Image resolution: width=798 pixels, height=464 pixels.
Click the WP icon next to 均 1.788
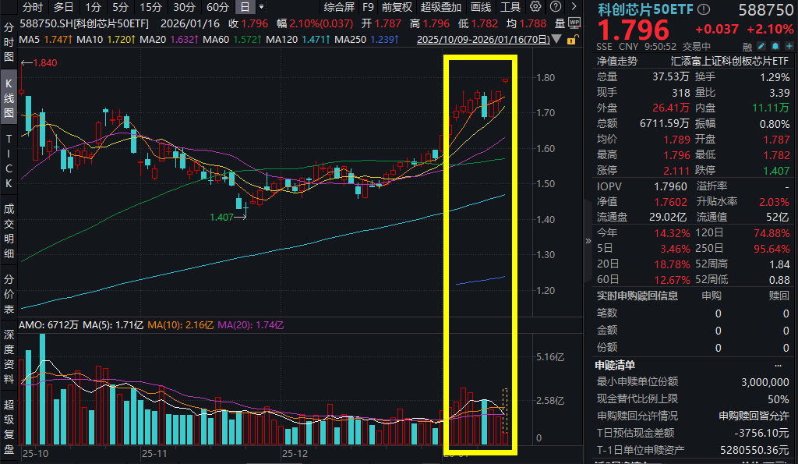[574, 21]
